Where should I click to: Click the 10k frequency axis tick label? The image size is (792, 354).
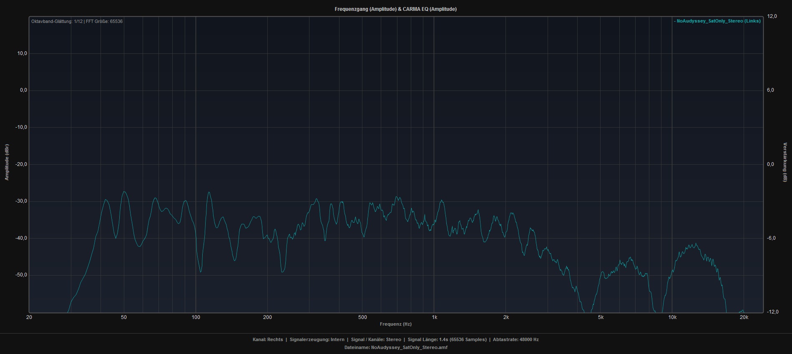672,317
